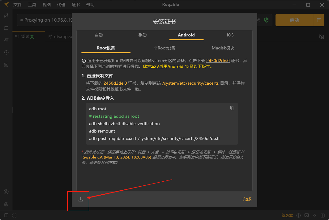Switch to the 自动 tab

coord(99,35)
